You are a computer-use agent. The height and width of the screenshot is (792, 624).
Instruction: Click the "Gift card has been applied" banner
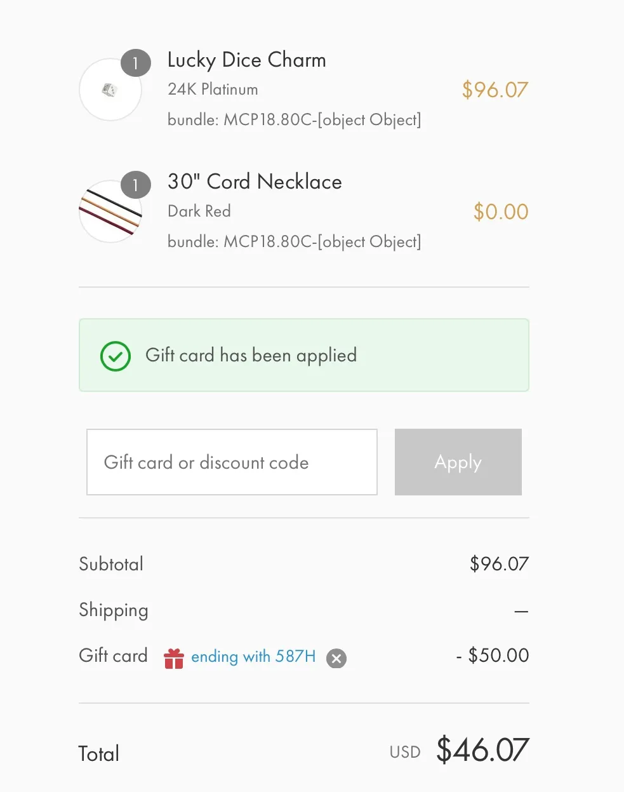304,355
